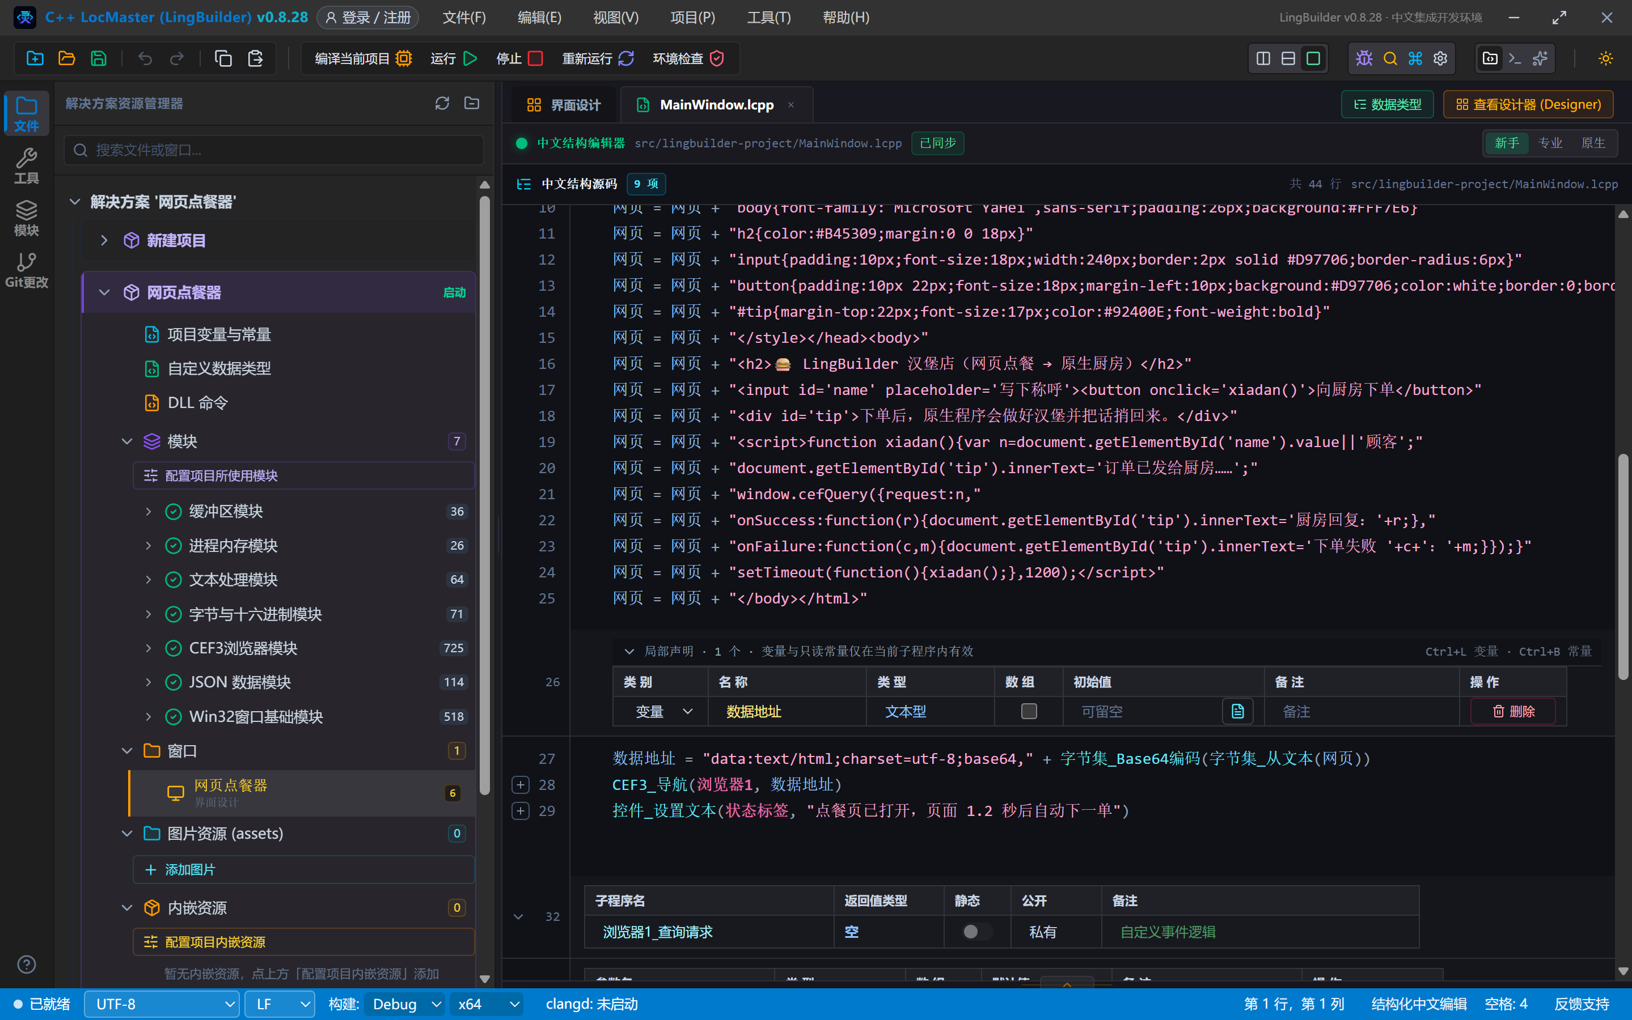Click the 查看设计器 (Designer) button
The image size is (1632, 1020).
pyautogui.click(x=1528, y=105)
